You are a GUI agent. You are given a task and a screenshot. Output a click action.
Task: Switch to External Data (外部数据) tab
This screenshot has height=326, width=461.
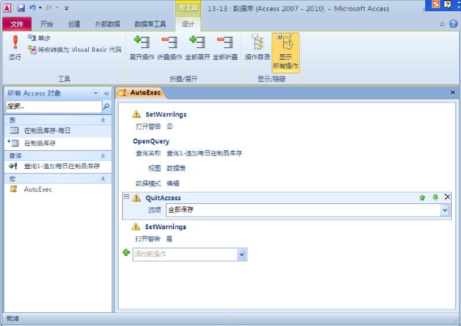pyautogui.click(x=107, y=24)
